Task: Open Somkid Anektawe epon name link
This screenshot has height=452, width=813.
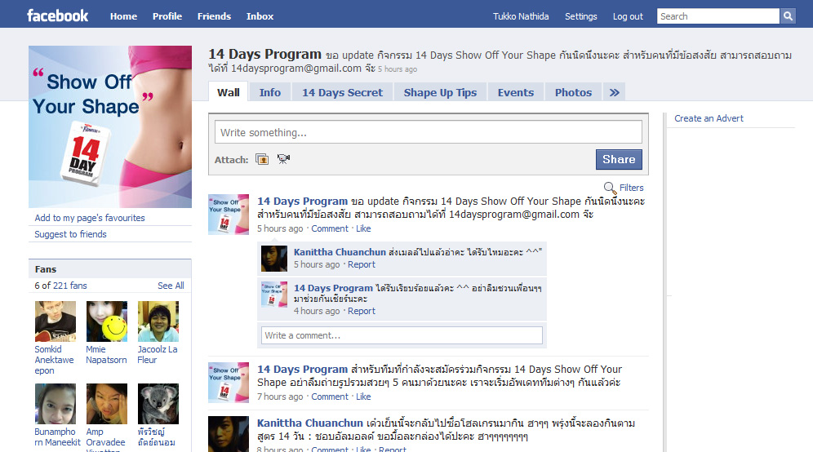Action: click(54, 360)
